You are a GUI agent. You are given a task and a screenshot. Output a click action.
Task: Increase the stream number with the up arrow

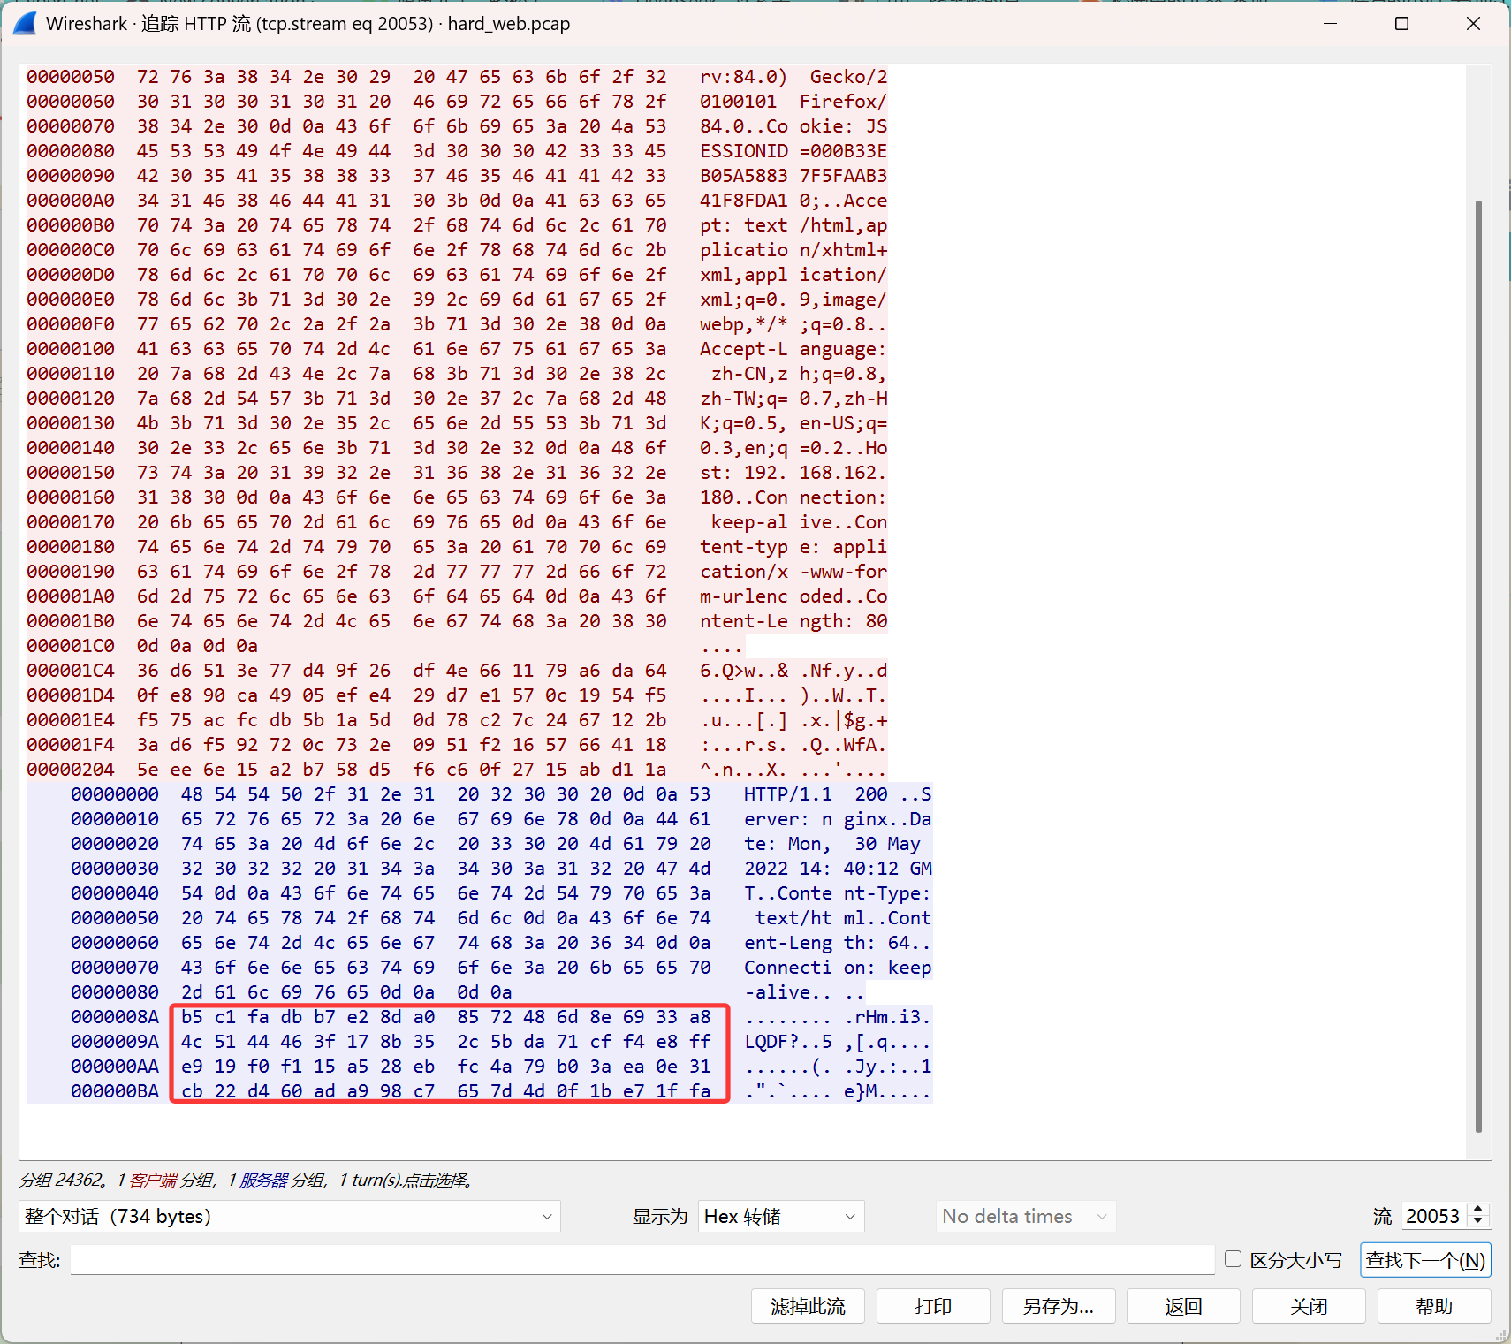click(x=1478, y=1209)
